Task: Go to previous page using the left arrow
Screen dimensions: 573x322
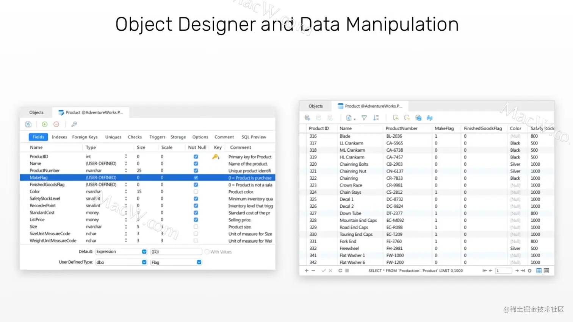Action: tap(491, 271)
